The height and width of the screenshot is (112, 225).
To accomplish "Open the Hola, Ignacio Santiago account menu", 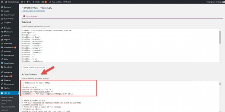I will pos(215,2).
